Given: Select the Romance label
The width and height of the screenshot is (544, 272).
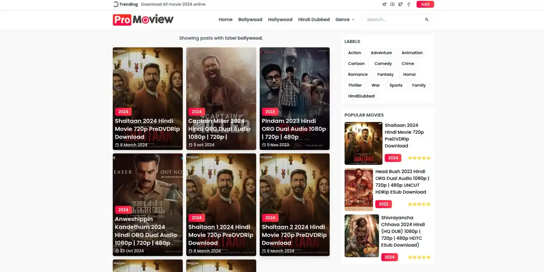Looking at the screenshot, I should (358, 74).
